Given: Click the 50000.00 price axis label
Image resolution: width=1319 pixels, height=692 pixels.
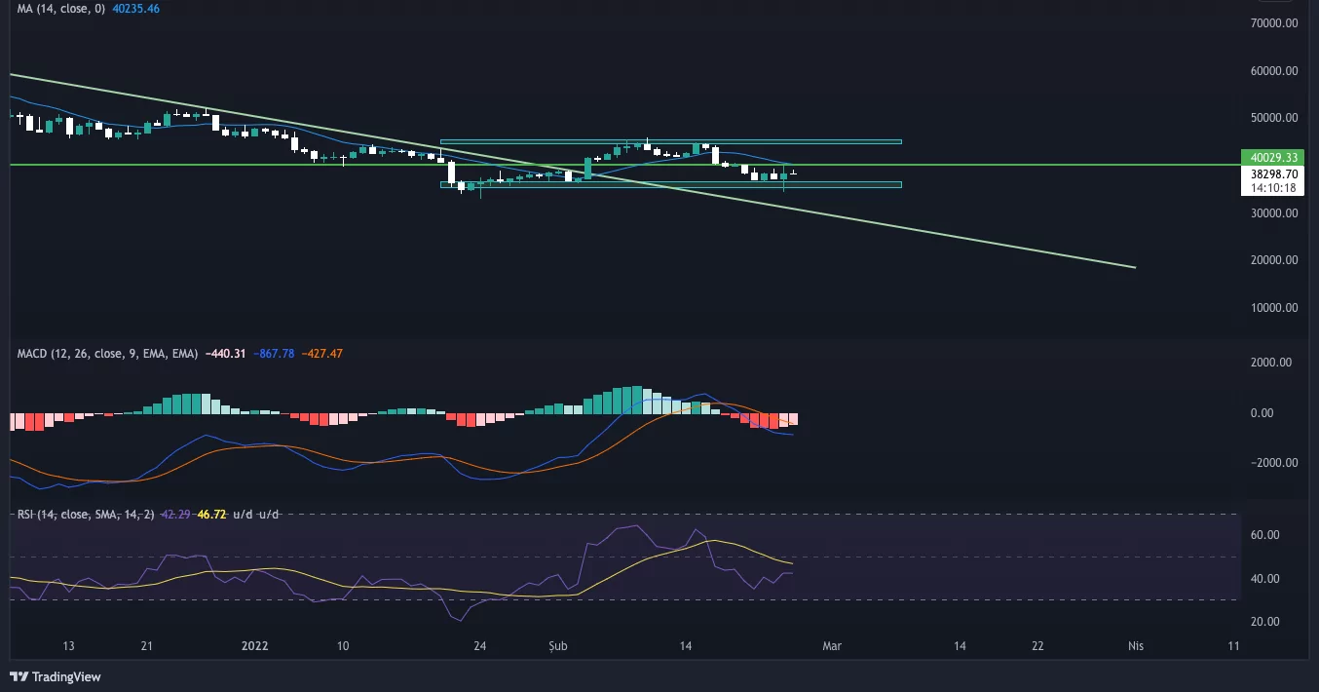Looking at the screenshot, I should click(1274, 118).
